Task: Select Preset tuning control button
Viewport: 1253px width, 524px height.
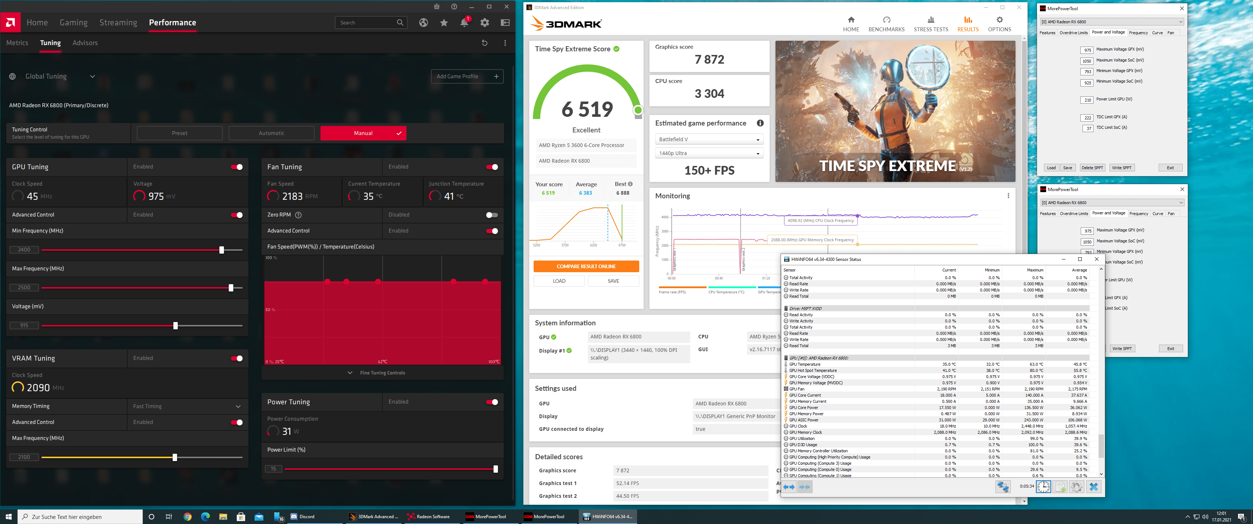Action: pos(180,133)
